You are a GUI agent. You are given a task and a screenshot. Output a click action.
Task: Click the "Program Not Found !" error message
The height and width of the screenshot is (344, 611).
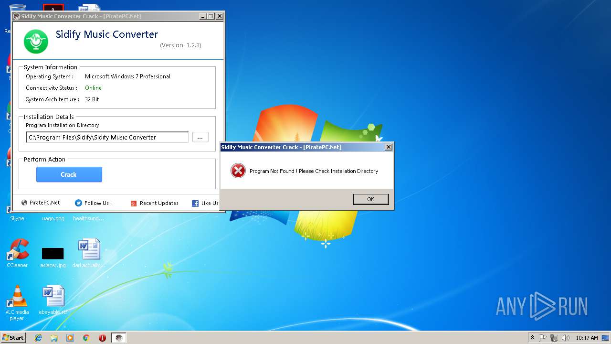pyautogui.click(x=314, y=171)
